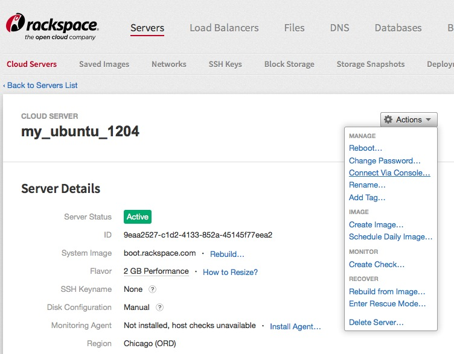Switch to the Databases tab
454x354 pixels.
[x=398, y=28]
